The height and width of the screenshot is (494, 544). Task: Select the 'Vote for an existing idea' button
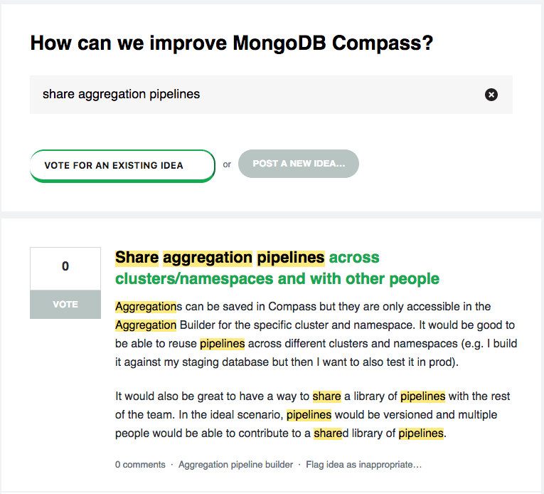122,166
